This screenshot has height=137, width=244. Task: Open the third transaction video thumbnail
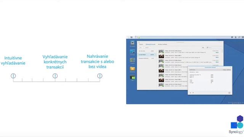pos(161,61)
